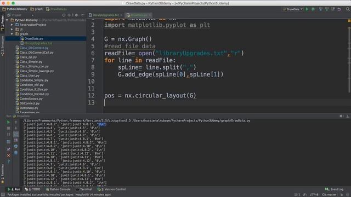Open ControlLoops.py from the tree

(x=31, y=99)
